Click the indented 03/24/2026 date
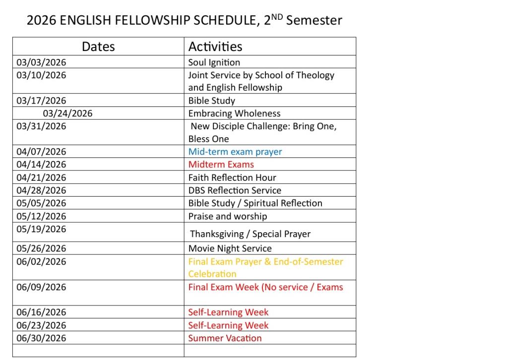The height and width of the screenshot is (358, 508). (x=67, y=113)
